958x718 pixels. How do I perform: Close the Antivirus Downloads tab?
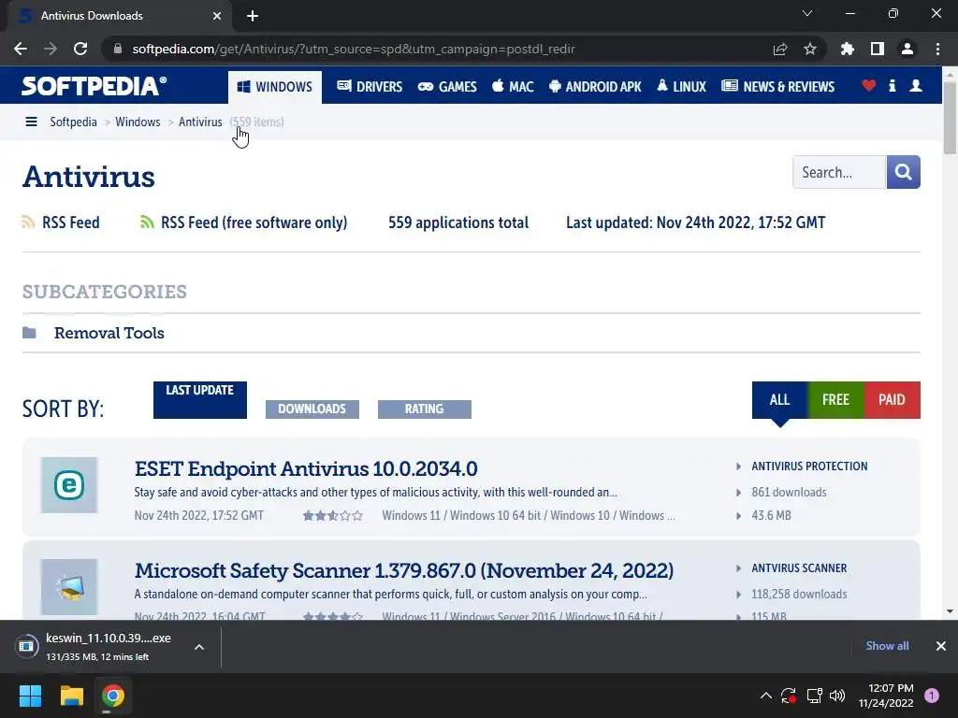(217, 16)
